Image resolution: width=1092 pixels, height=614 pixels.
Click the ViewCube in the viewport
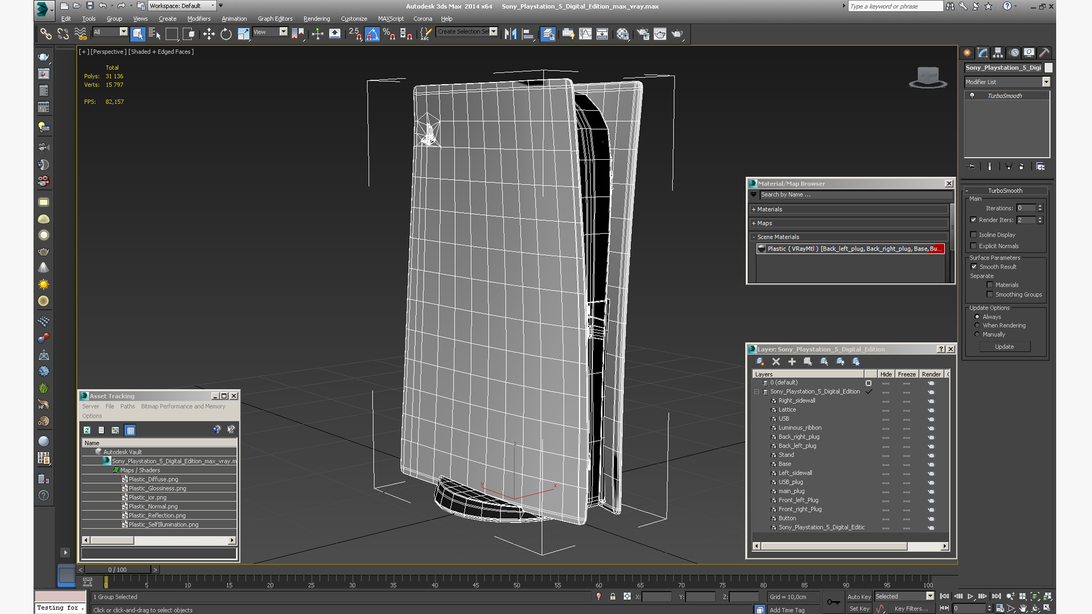pos(928,77)
